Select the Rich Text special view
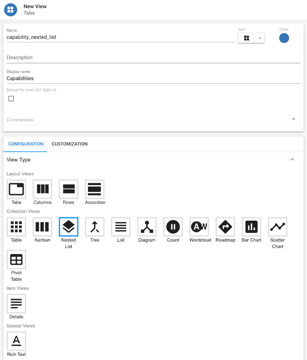The image size is (307, 360). (x=16, y=341)
